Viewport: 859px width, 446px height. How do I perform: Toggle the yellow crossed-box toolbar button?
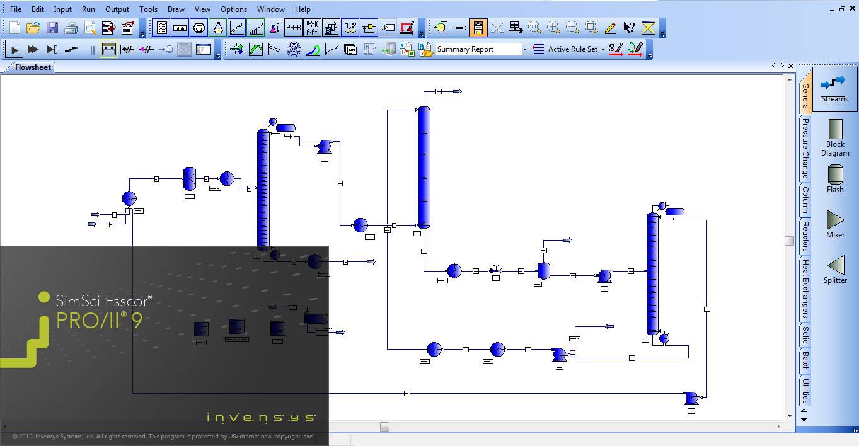pyautogui.click(x=648, y=28)
